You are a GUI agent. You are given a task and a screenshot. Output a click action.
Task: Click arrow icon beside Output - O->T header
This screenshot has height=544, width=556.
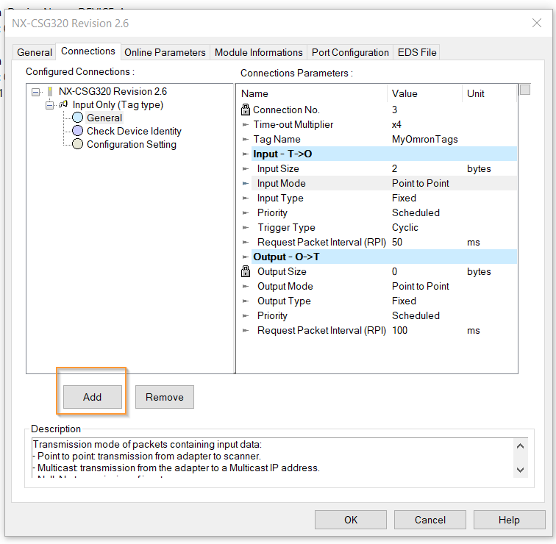point(245,257)
